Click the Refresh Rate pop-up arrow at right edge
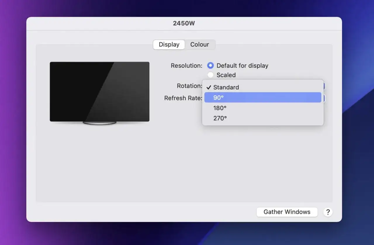The width and height of the screenshot is (374, 245). tap(324, 98)
